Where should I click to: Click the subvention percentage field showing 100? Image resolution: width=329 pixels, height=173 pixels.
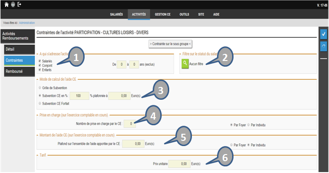79,95
